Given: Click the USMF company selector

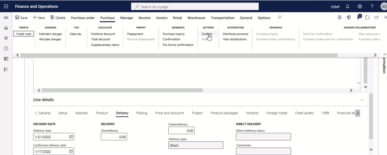Looking at the screenshot, I should [x=335, y=7].
